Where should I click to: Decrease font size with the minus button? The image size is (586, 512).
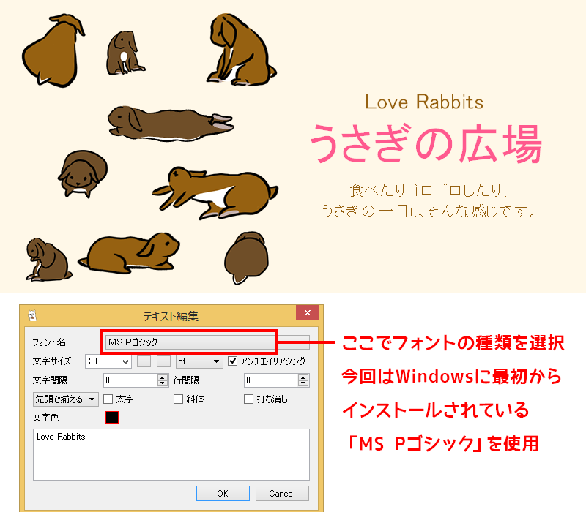click(144, 361)
